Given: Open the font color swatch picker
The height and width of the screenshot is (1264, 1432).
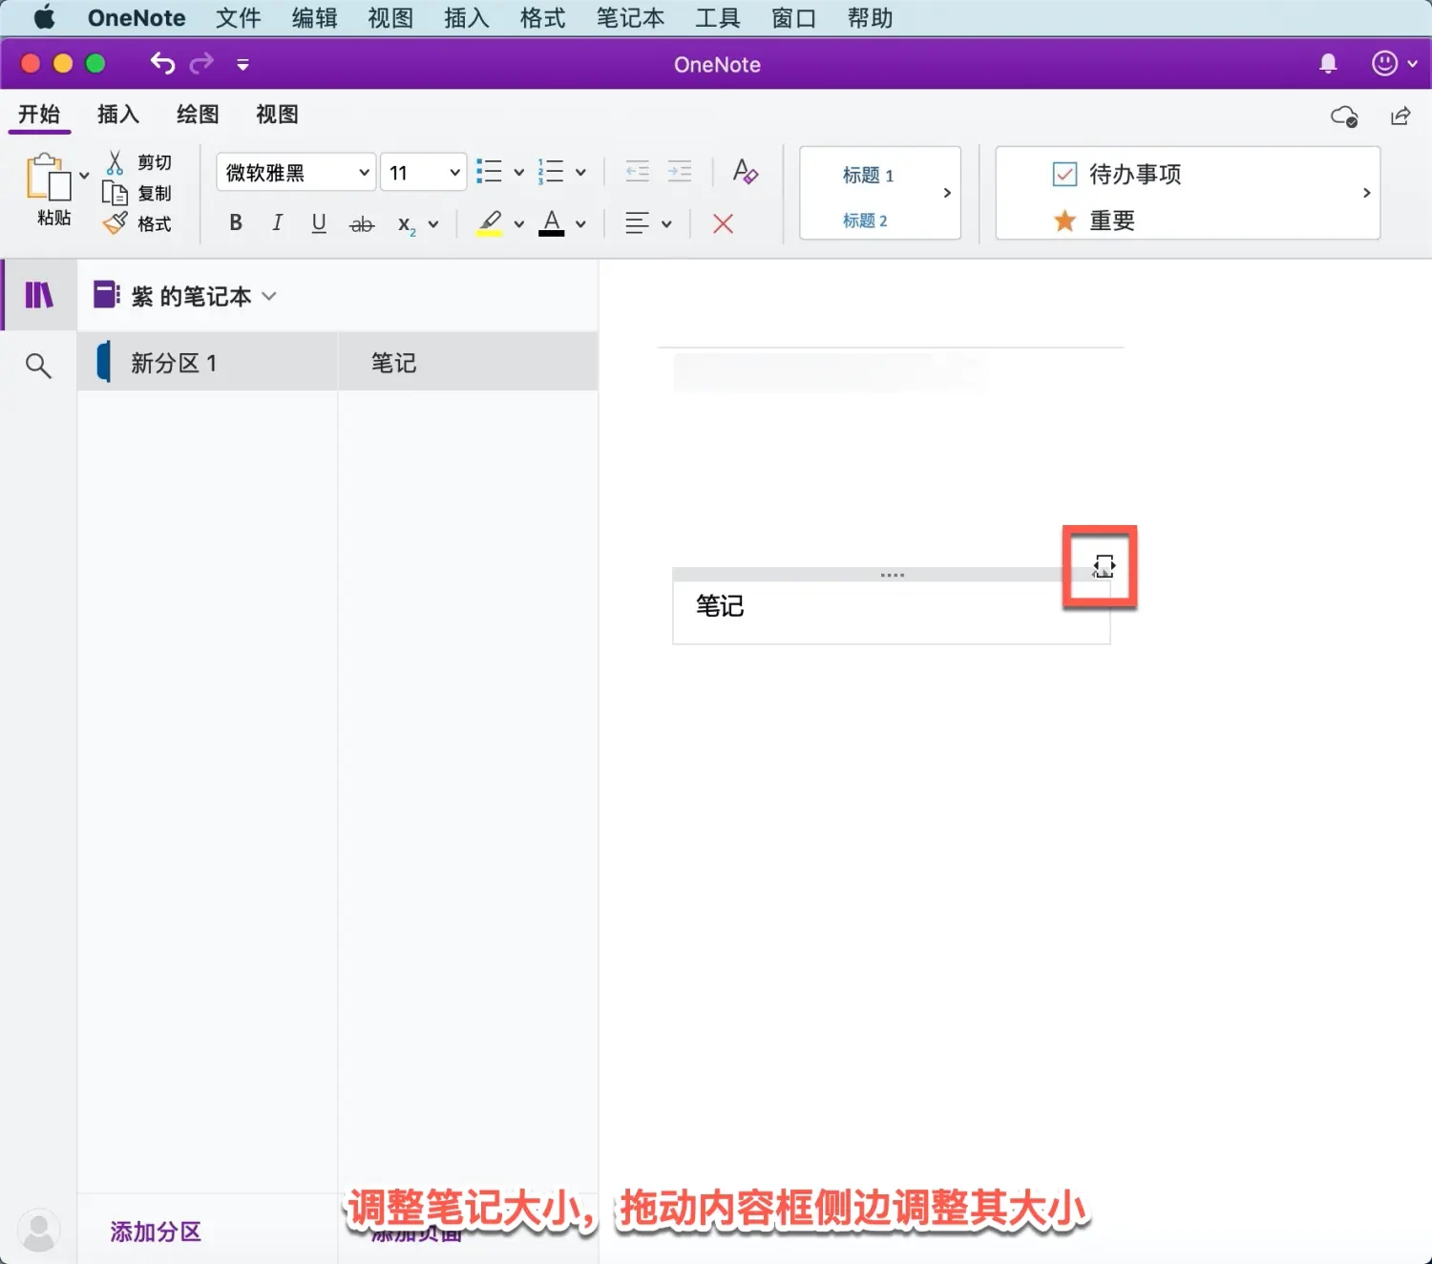Looking at the screenshot, I should (x=552, y=223).
